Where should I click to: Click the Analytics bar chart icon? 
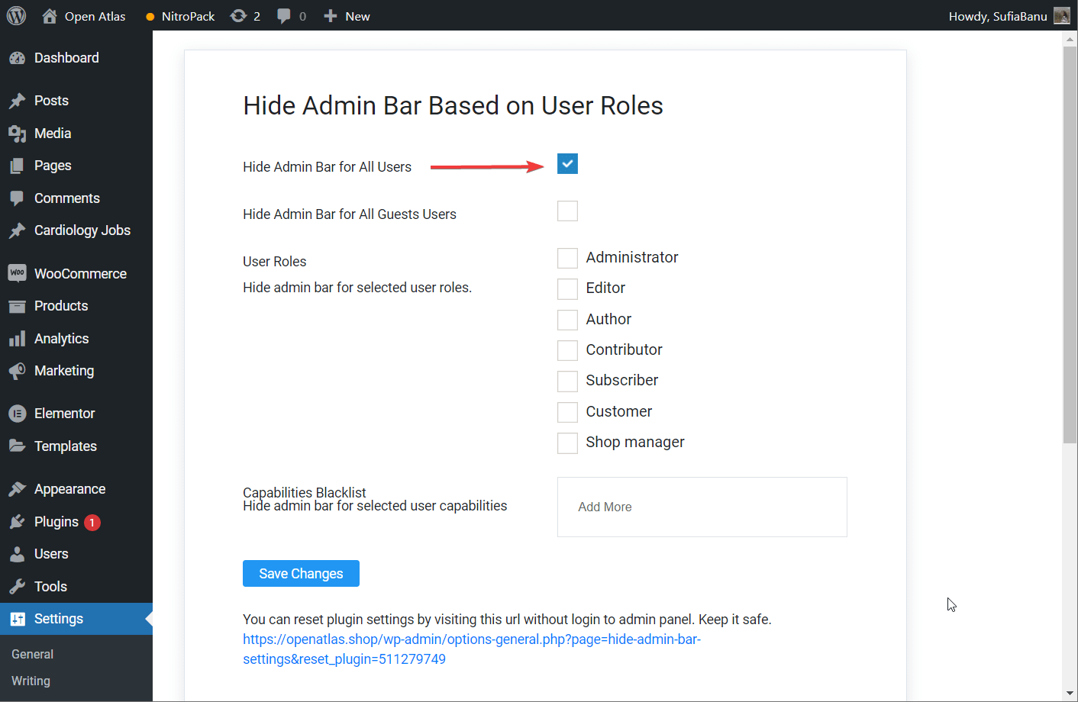pyautogui.click(x=17, y=339)
